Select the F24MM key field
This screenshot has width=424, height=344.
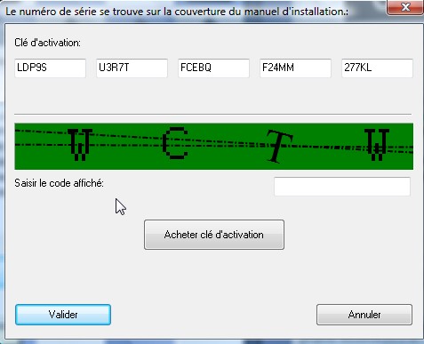point(295,68)
